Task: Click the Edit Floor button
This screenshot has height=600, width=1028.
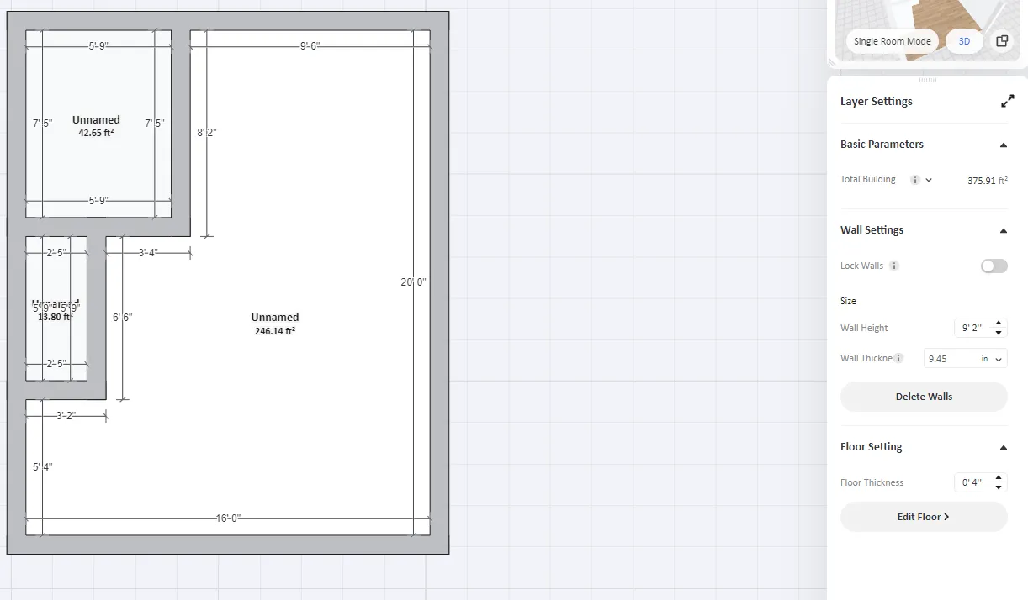Action: click(x=924, y=517)
